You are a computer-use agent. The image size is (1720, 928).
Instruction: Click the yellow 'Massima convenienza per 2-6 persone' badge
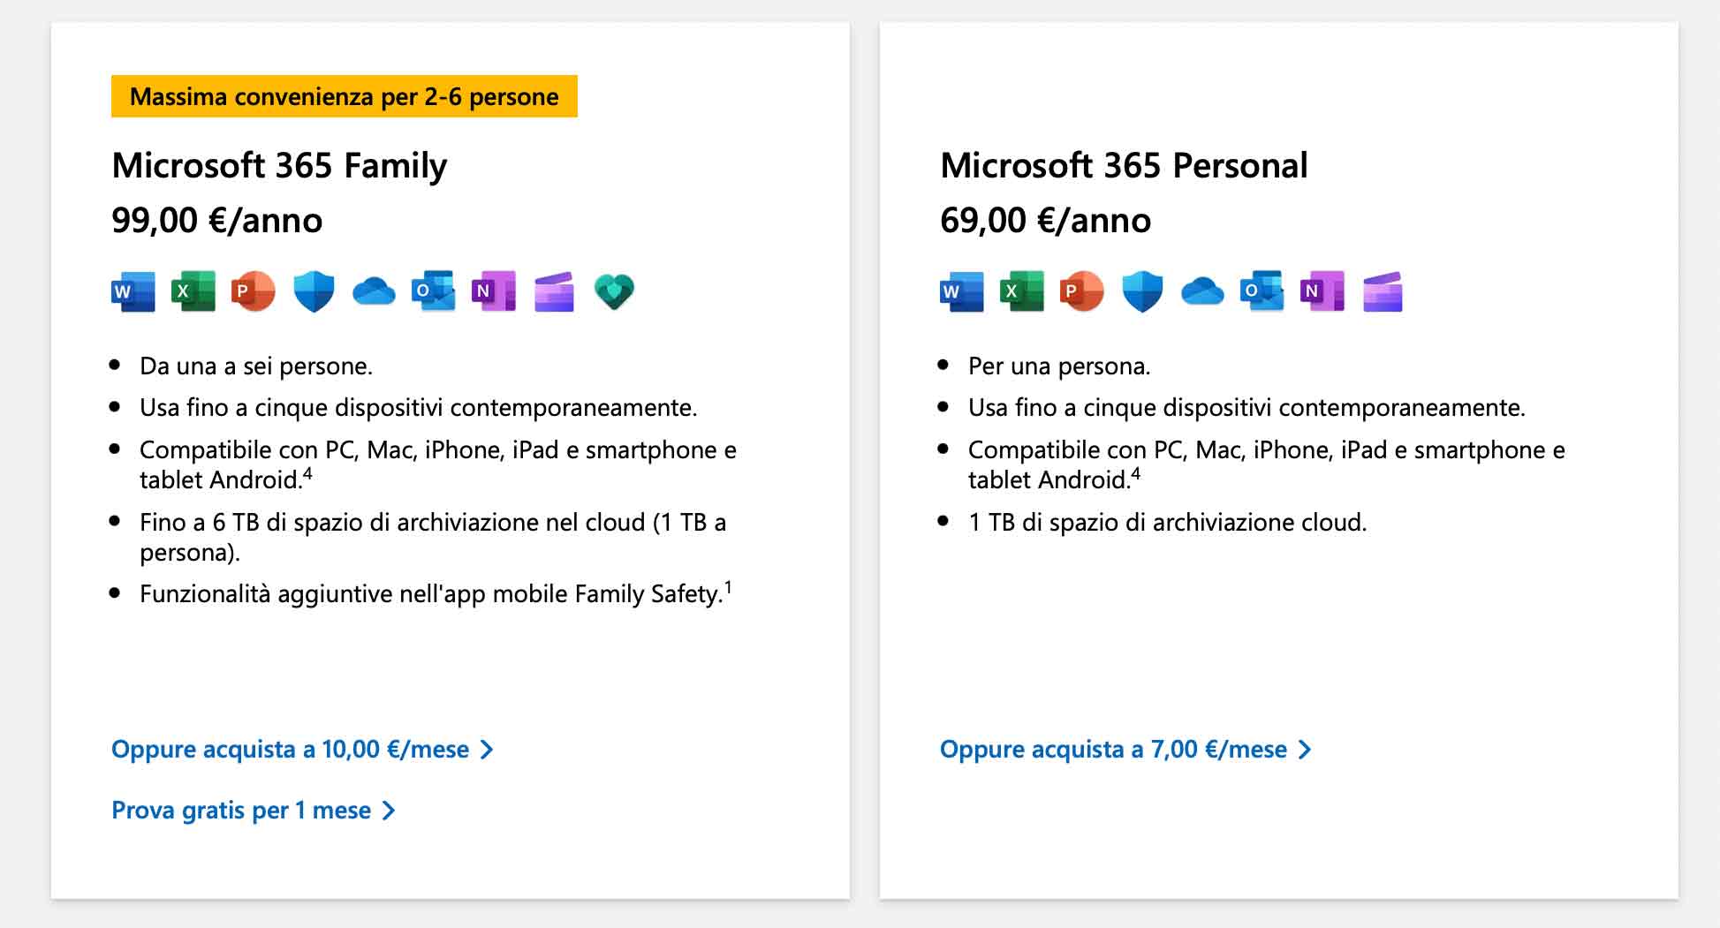[344, 96]
